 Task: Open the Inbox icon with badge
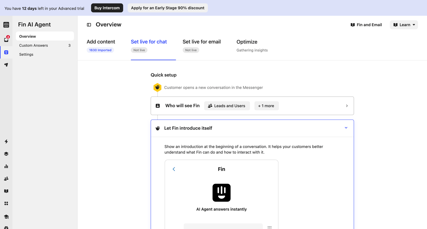[6, 40]
